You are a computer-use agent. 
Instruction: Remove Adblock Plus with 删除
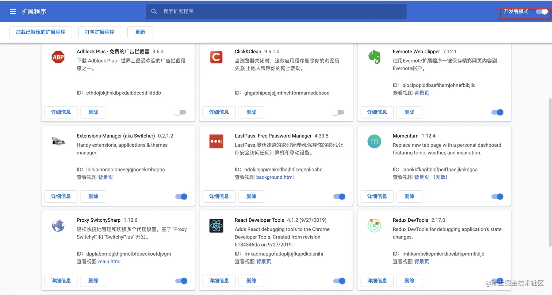coord(93,112)
